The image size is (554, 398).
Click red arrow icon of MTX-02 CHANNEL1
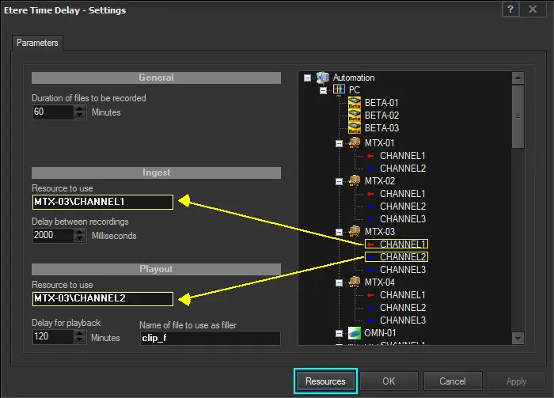pyautogui.click(x=370, y=193)
